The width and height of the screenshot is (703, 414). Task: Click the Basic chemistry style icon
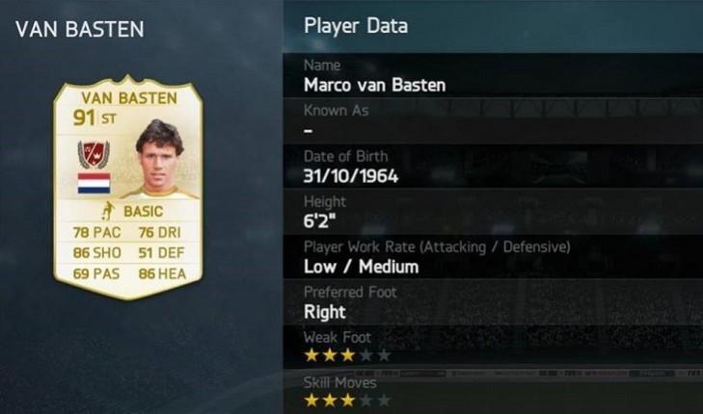click(108, 211)
